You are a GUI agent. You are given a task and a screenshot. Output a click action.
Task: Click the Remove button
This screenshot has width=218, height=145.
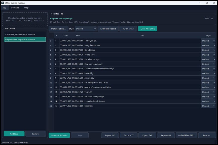coord(36,134)
